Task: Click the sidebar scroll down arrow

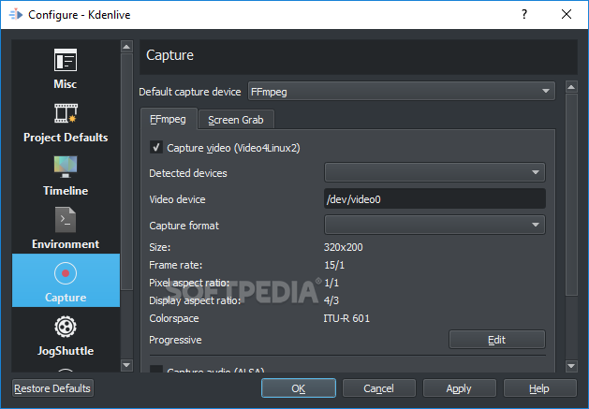Action: 126,365
